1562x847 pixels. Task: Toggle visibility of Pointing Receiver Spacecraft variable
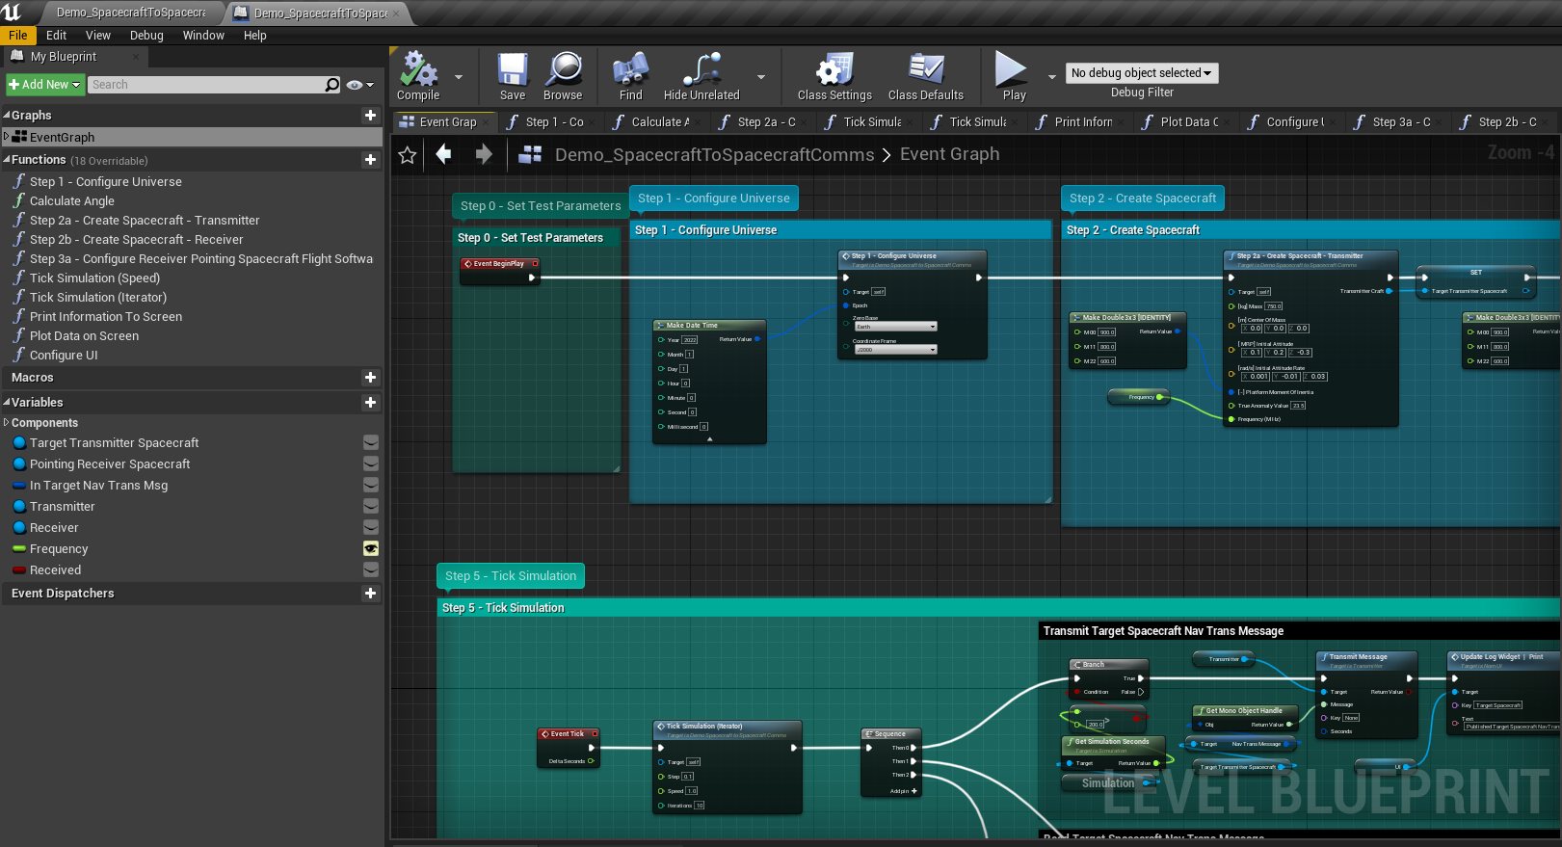point(371,463)
